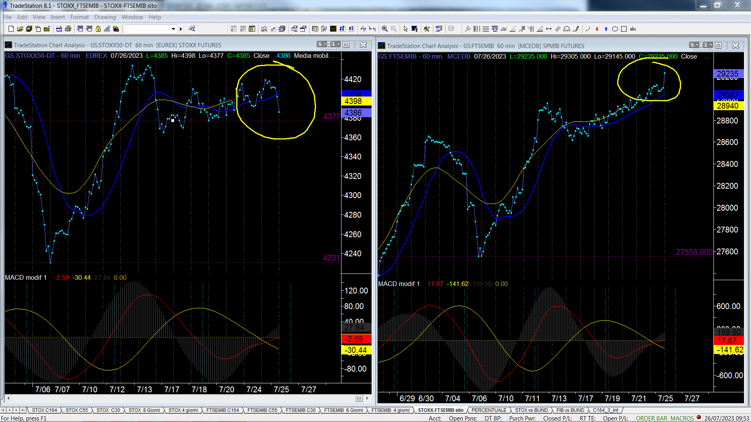The width and height of the screenshot is (751, 422).
Task: Switch to FTSEMIB C55 tab
Action: pyautogui.click(x=262, y=410)
